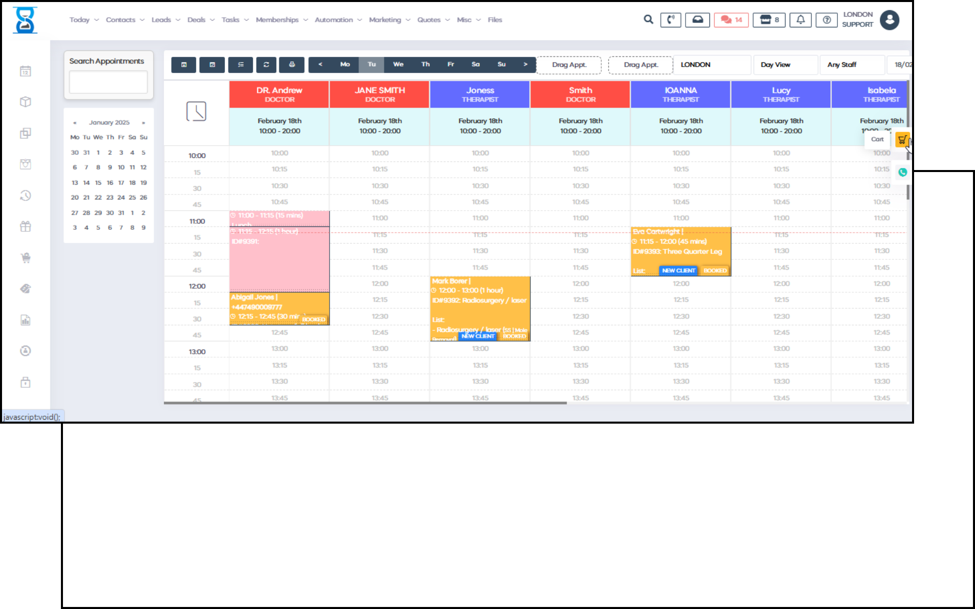Open the help question mark icon

tap(826, 20)
